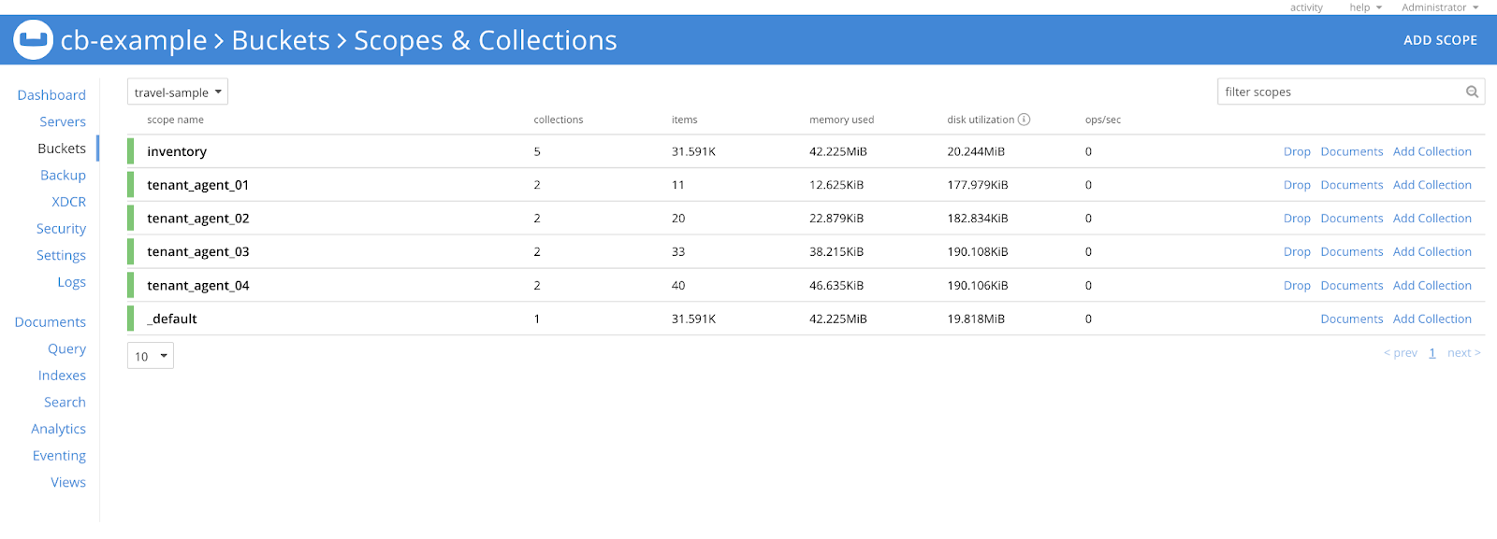Open the page size dropdown showing 10
Screen dimensions: 1497x539
click(151, 356)
